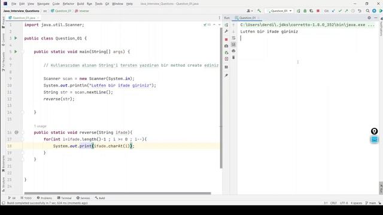Rerun Question_01 from the main toolbar
The width and height of the screenshot is (383, 215).
pyautogui.click(x=299, y=11)
